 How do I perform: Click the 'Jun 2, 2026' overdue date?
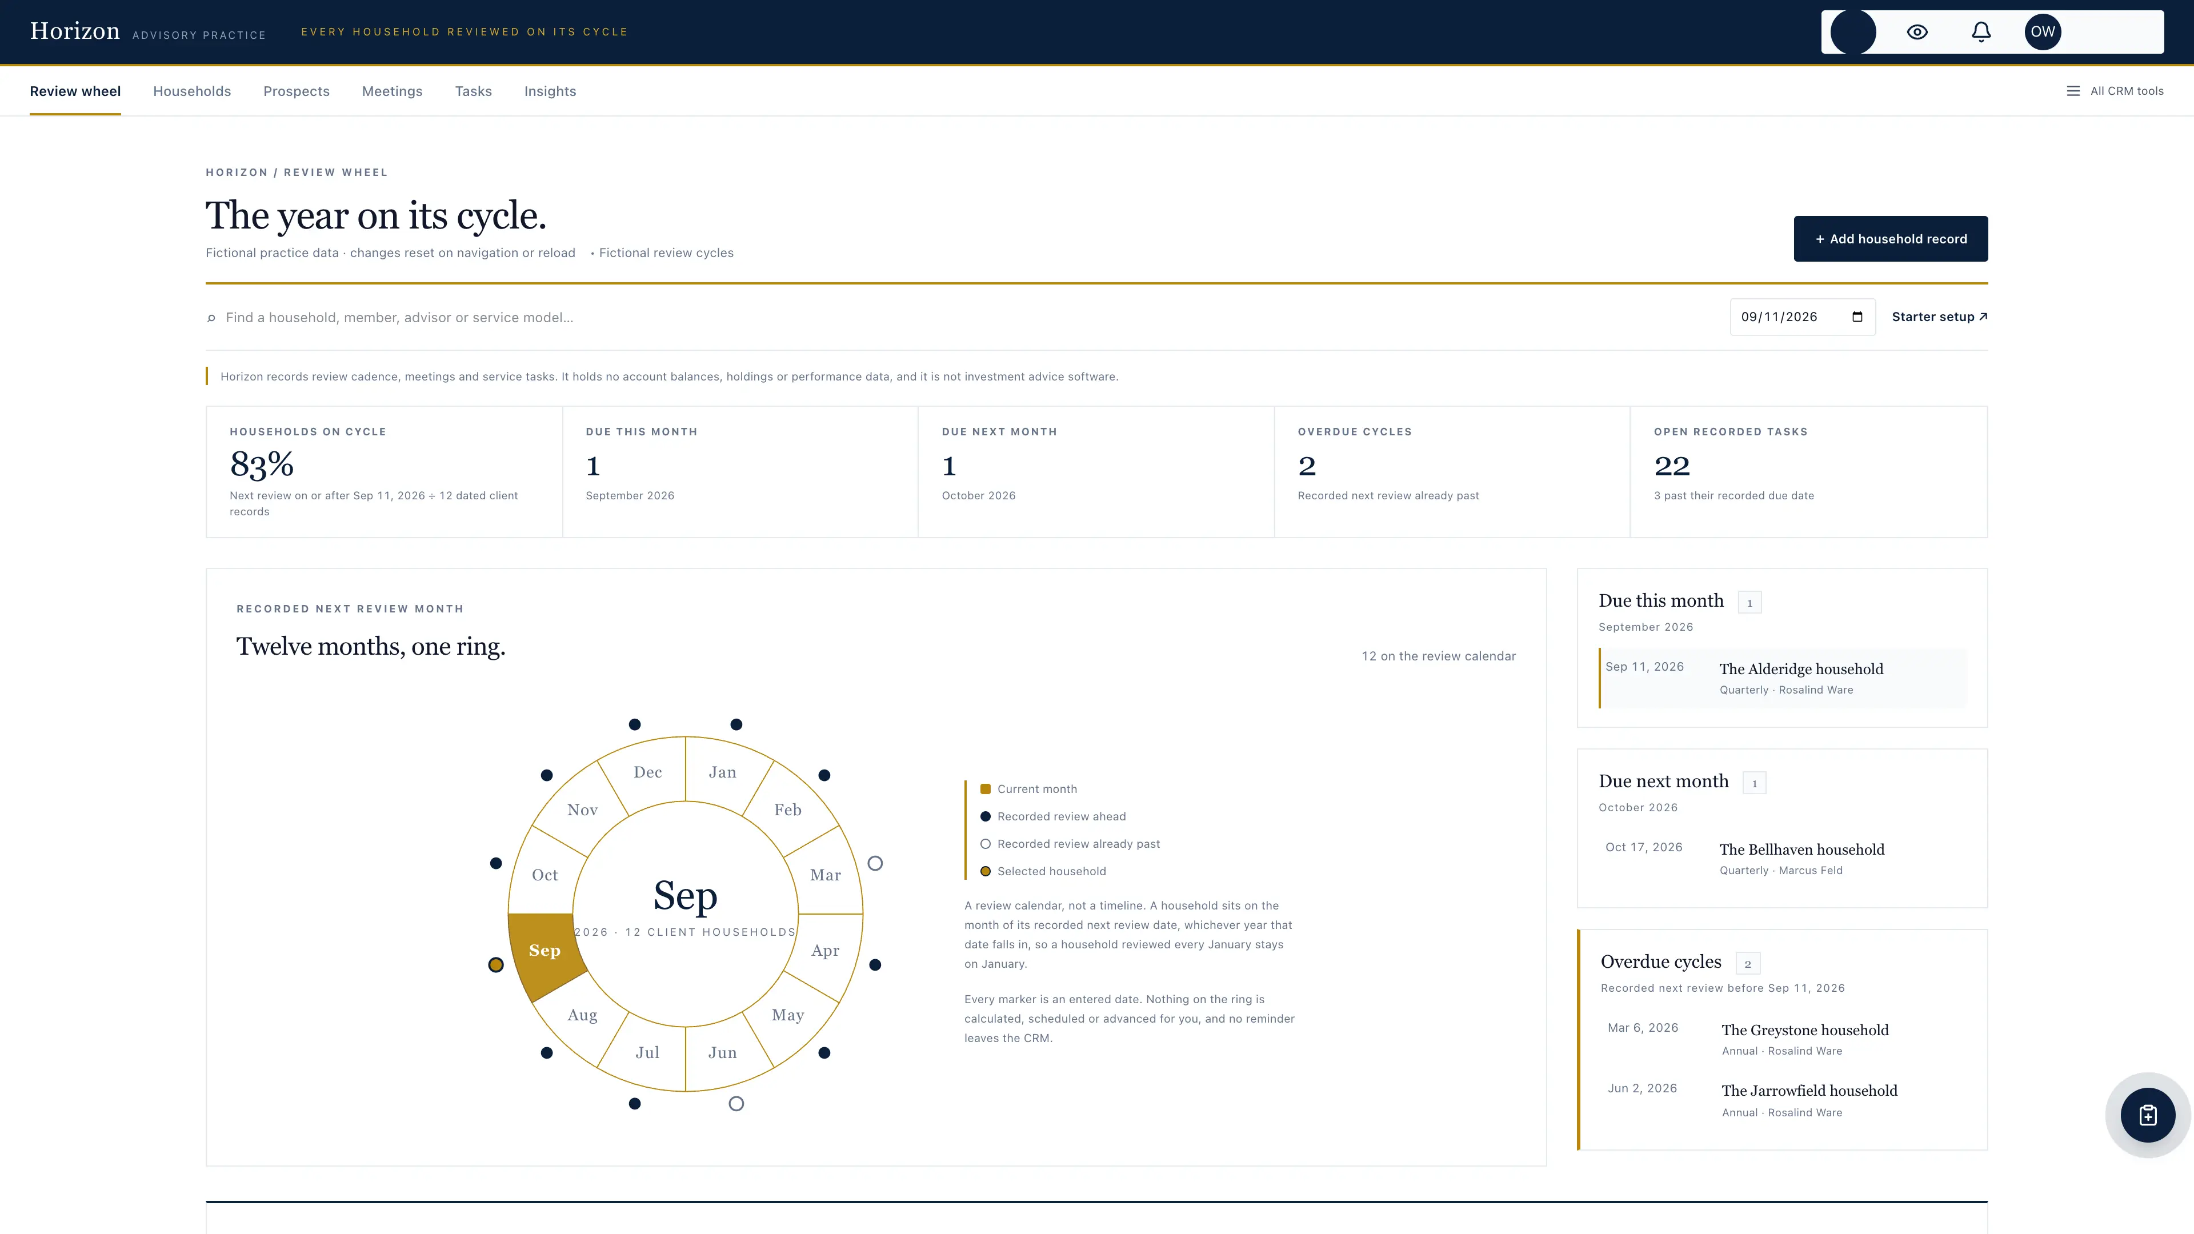(1642, 1088)
